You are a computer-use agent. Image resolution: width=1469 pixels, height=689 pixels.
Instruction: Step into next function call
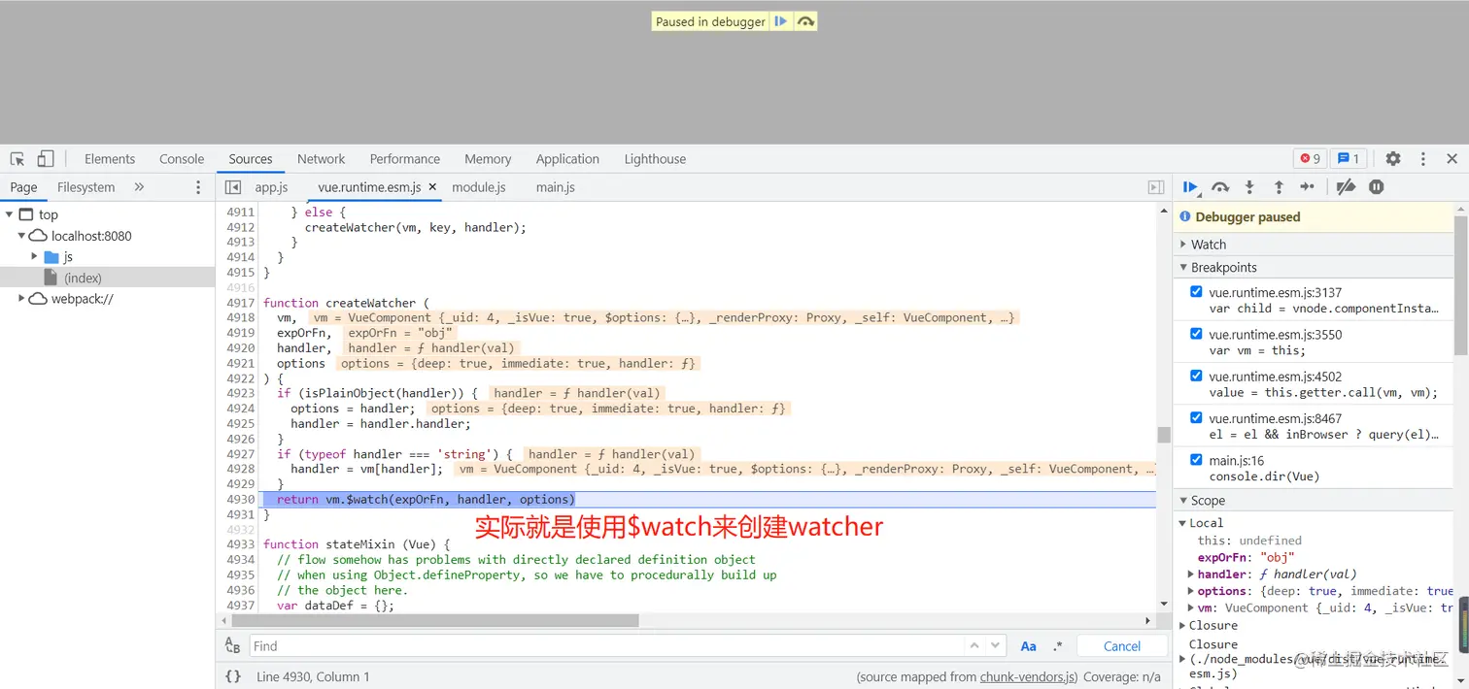[1249, 187]
